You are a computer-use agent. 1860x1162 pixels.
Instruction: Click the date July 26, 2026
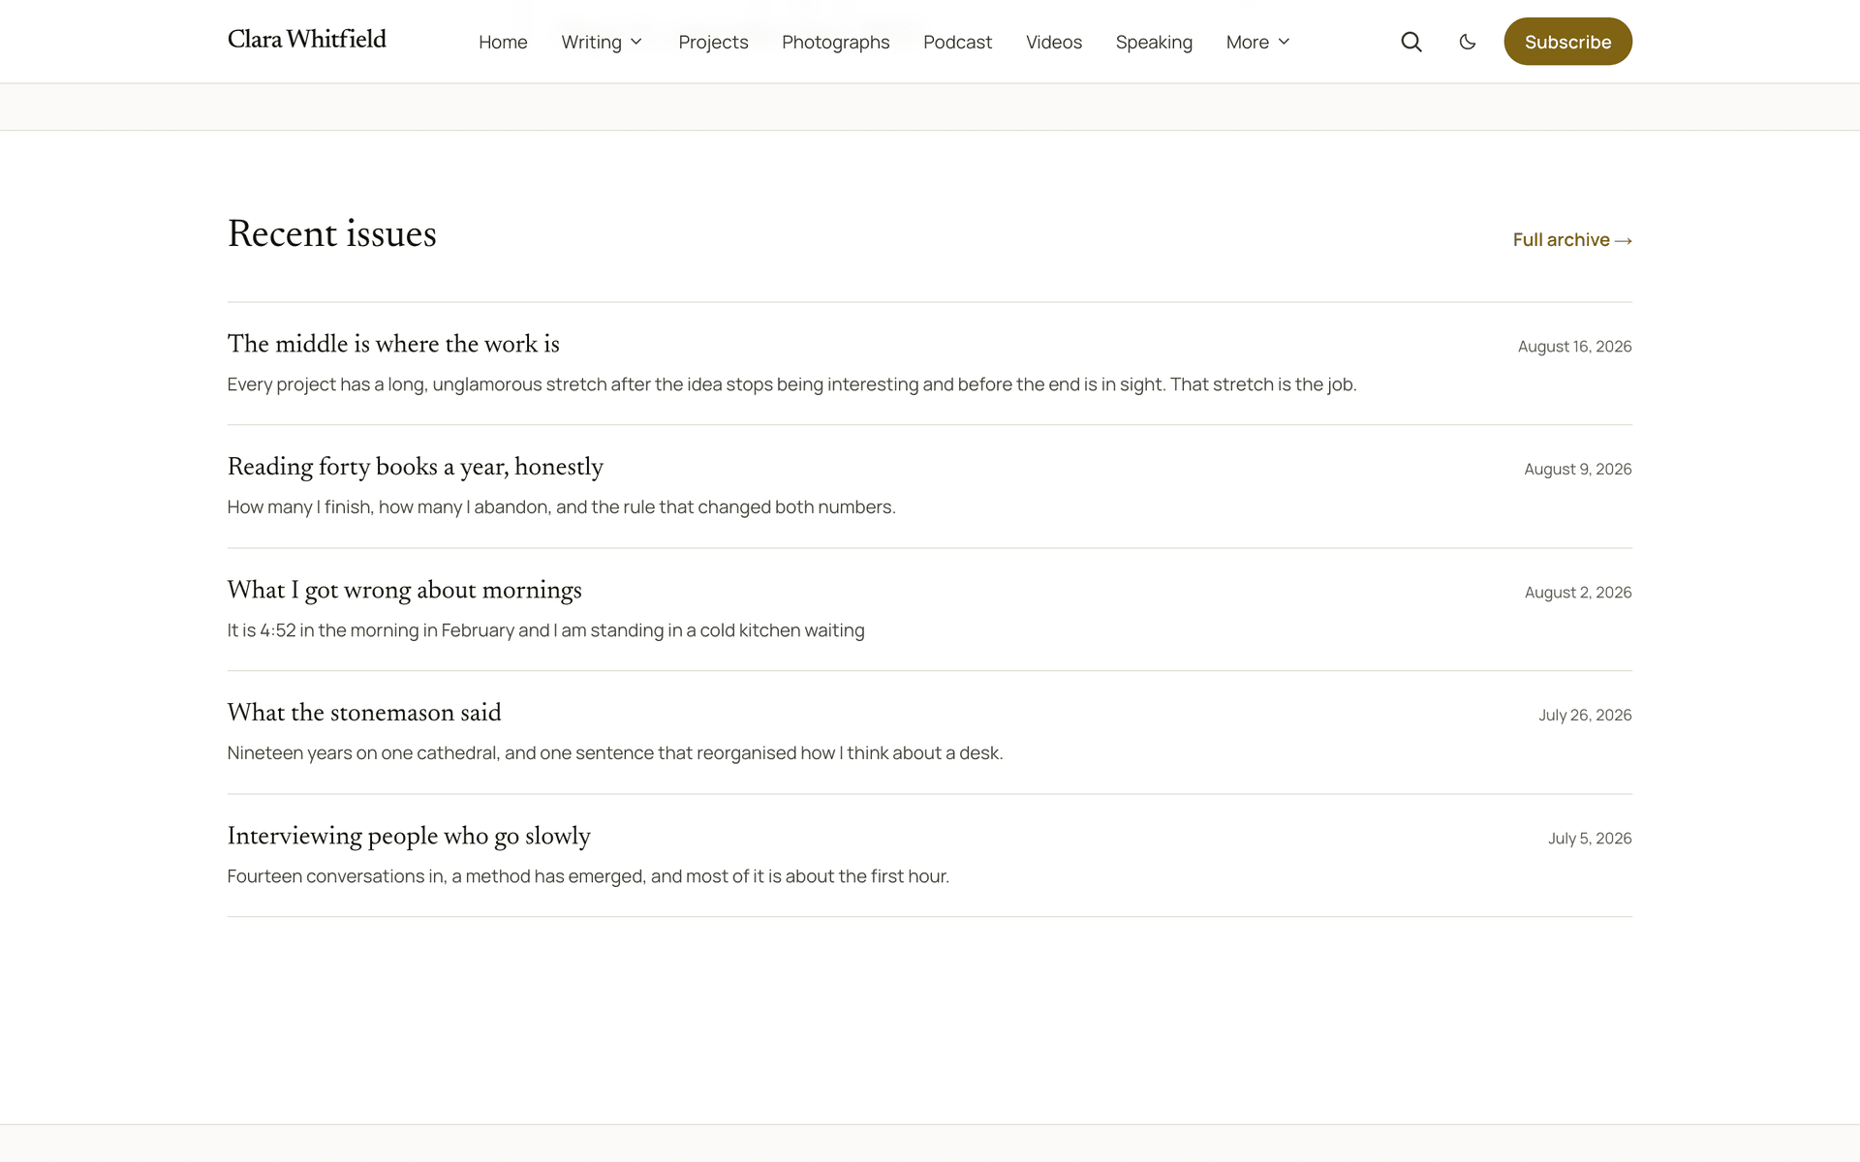tap(1585, 715)
